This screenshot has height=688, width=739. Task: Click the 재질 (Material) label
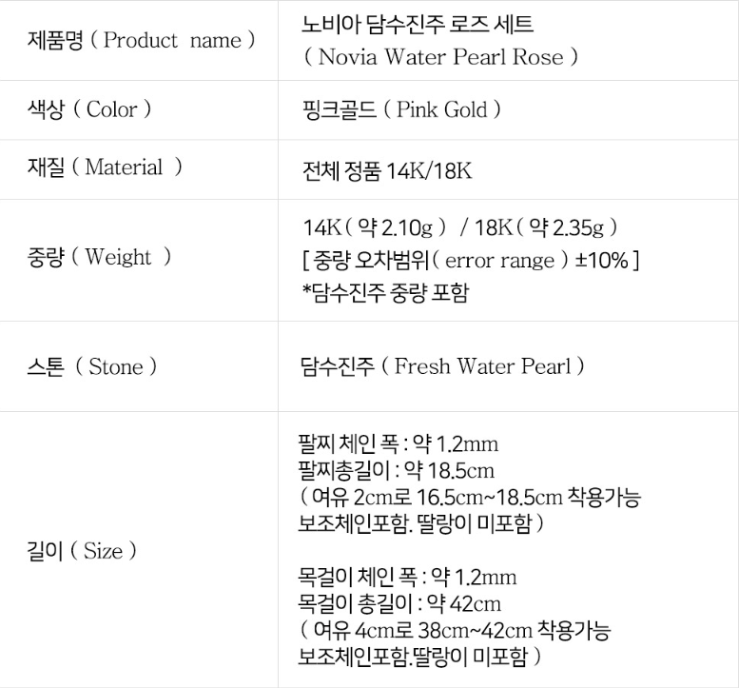tap(105, 168)
